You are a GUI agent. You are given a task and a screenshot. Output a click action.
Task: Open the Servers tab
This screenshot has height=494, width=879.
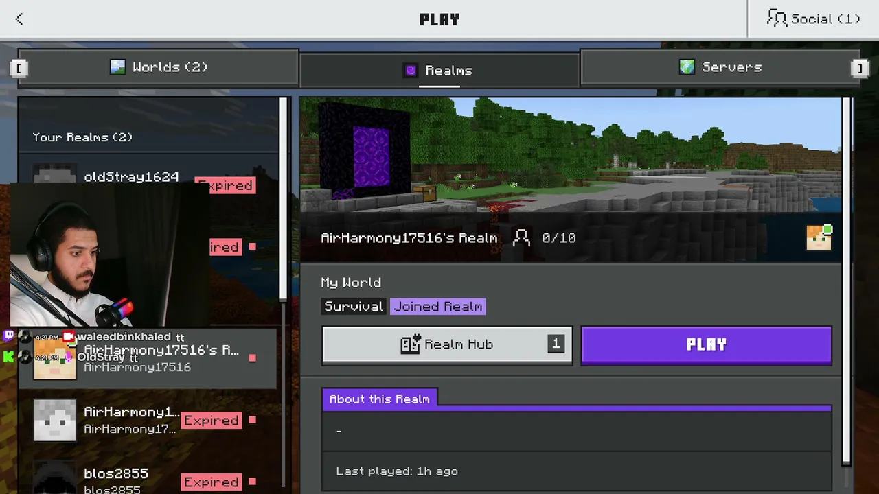[x=720, y=67]
